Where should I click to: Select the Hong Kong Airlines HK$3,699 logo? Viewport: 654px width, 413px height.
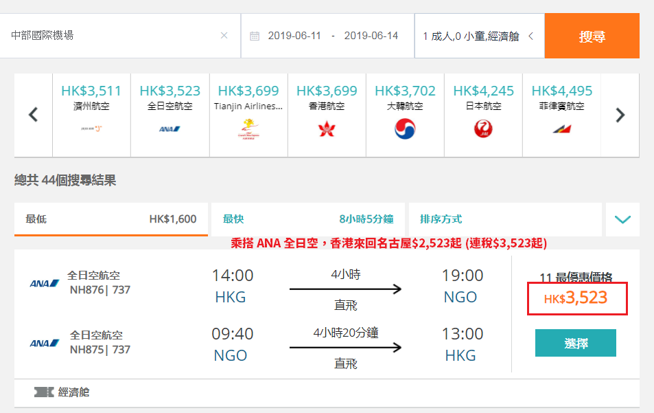(327, 129)
